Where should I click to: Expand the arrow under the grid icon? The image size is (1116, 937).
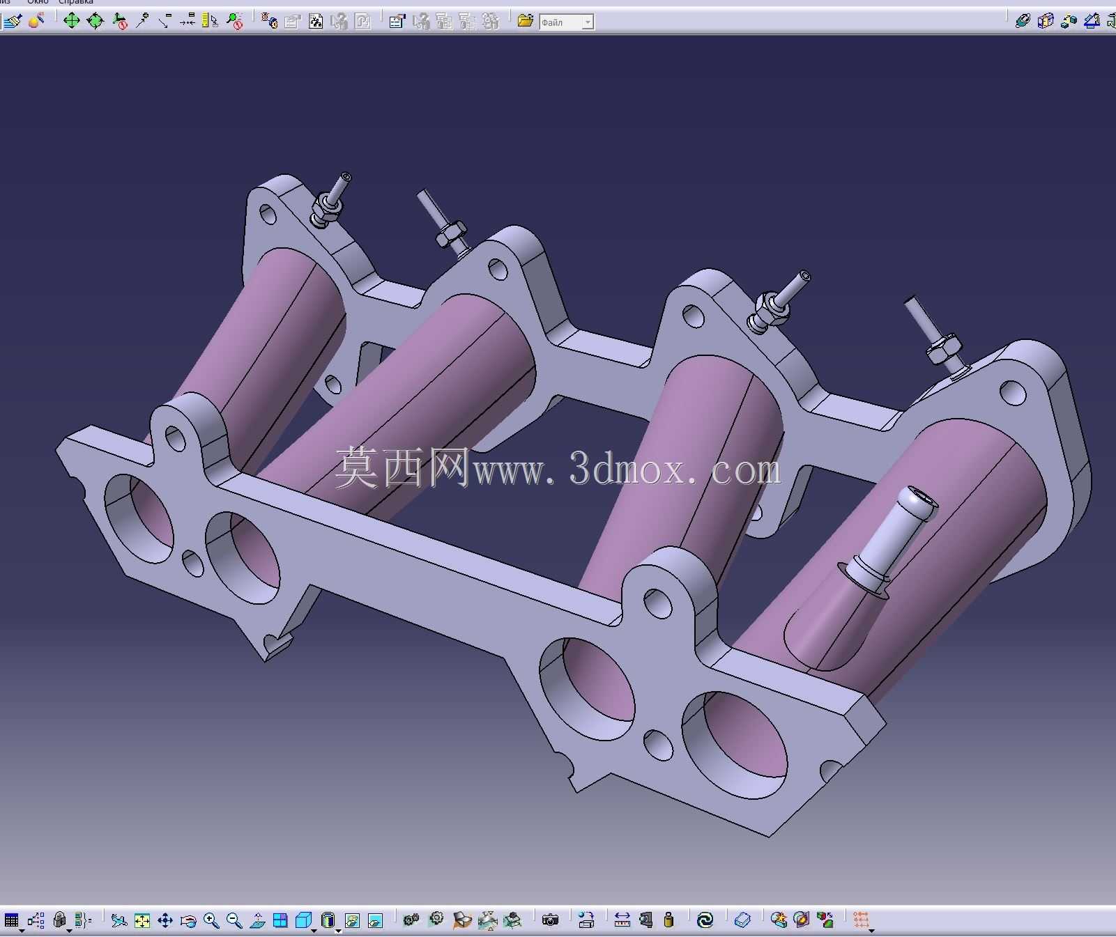coord(21,931)
